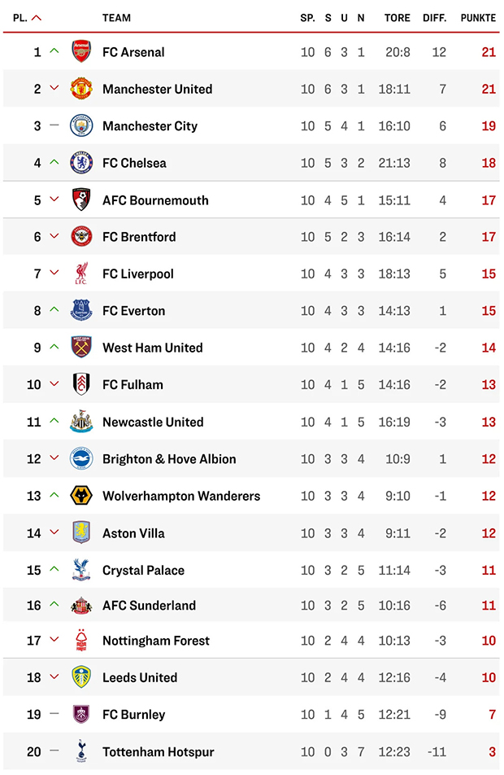Click FC Burnley's 7 points value
This screenshot has height=775, width=504.
pos(492,715)
